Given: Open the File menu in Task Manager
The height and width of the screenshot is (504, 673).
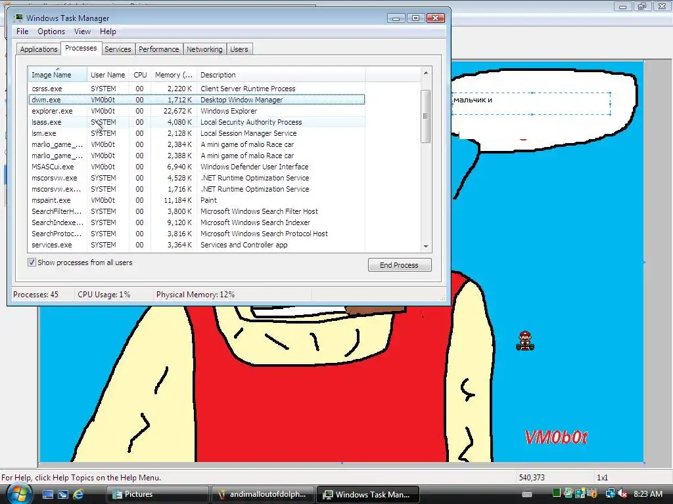Looking at the screenshot, I should 22,31.
